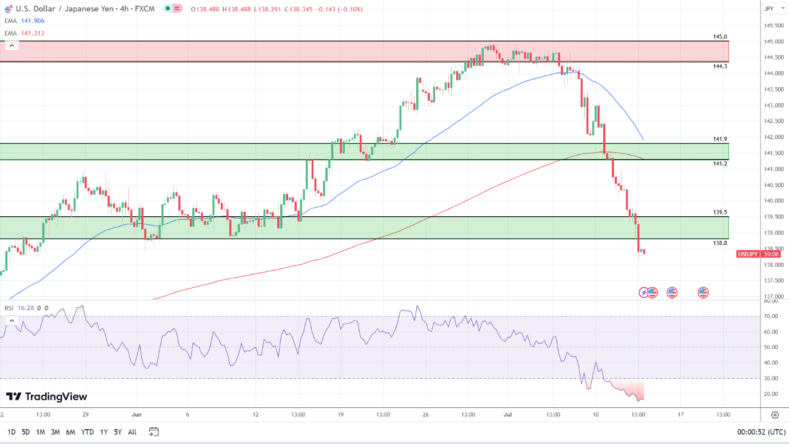Viewport: 789px width, 444px height.
Task: Set time range to YTD
Action: (87, 432)
